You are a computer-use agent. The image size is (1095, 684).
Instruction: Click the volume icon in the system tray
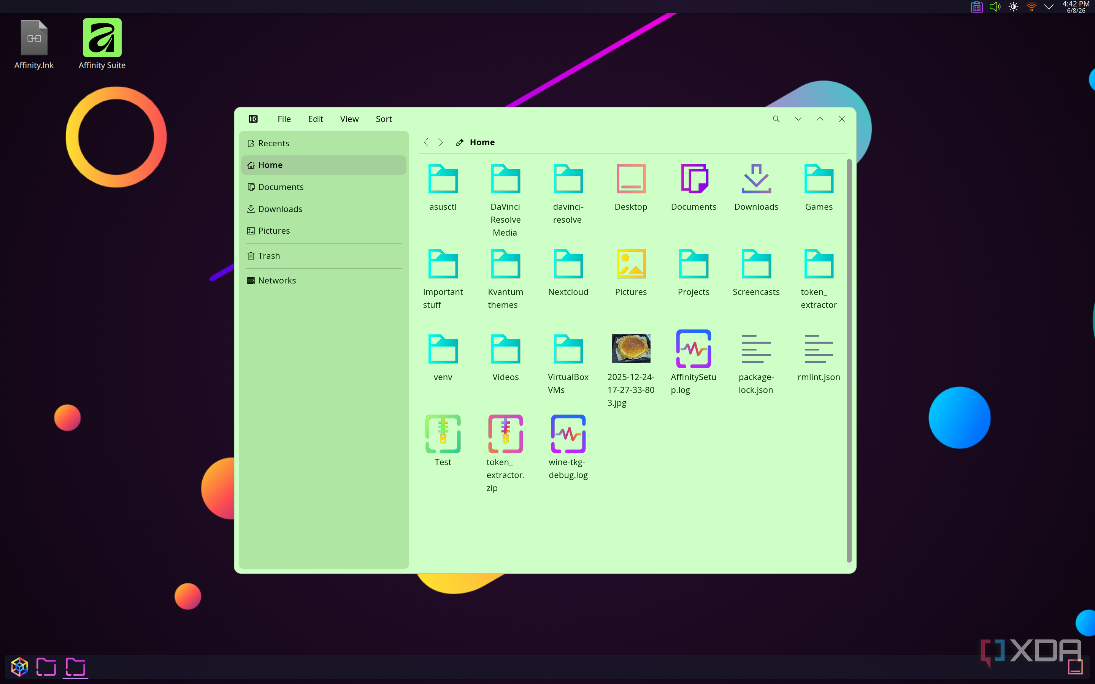[995, 7]
